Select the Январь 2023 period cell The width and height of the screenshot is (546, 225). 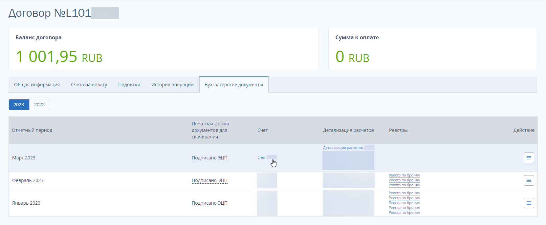[x=26, y=203]
